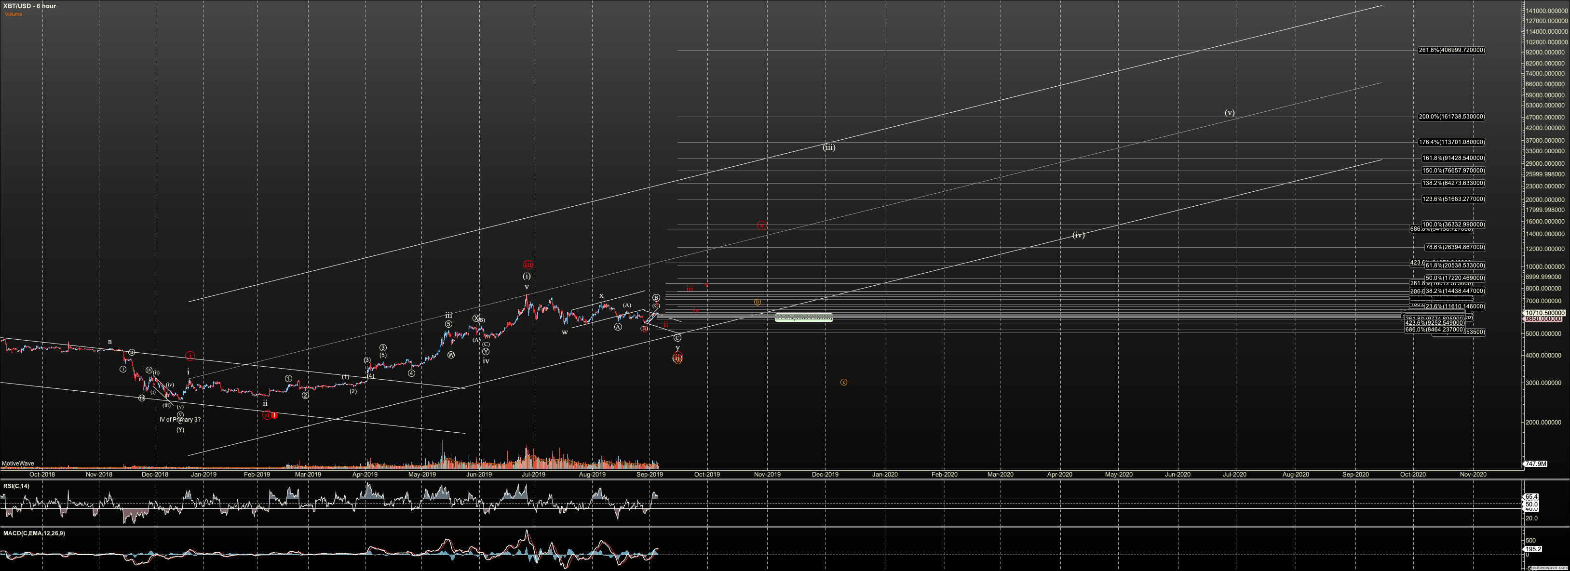Image resolution: width=1570 pixels, height=571 pixels.
Task: Select the 176.4%(113701.080000) Fibonacci label
Action: [1451, 143]
